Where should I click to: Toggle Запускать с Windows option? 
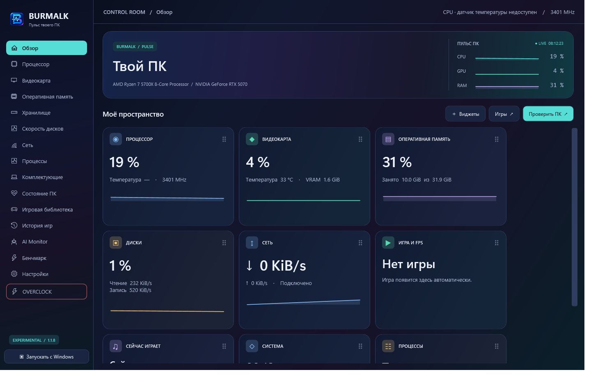coord(46,356)
